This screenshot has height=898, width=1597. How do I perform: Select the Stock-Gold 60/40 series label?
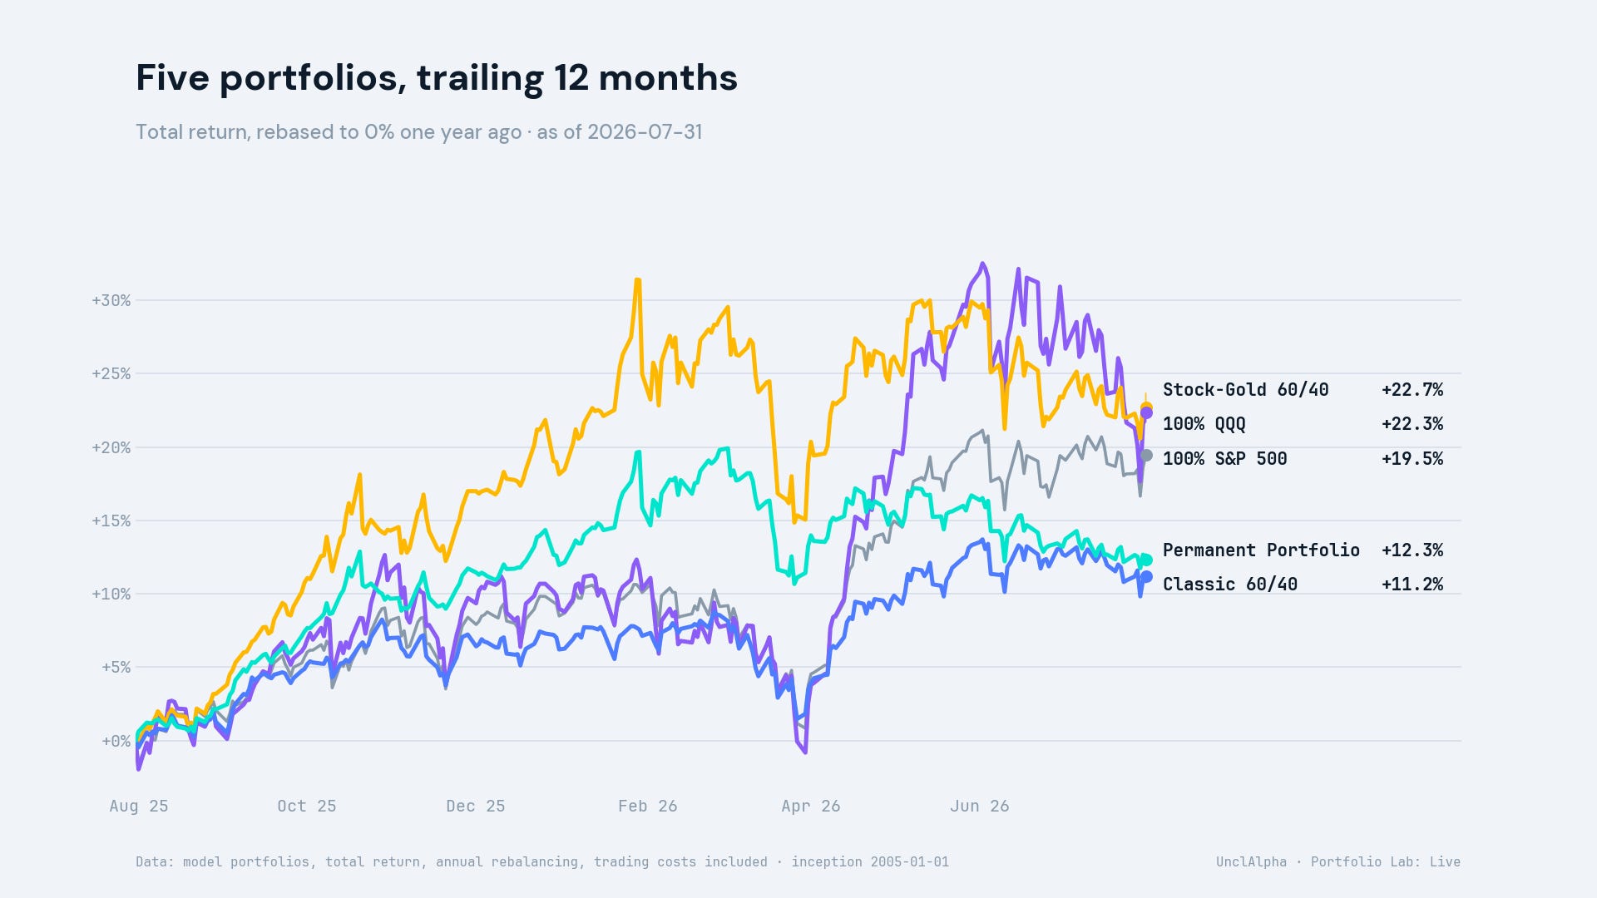[1245, 390]
